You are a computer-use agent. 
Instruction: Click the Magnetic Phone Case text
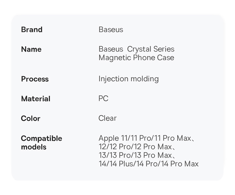[x=136, y=58]
